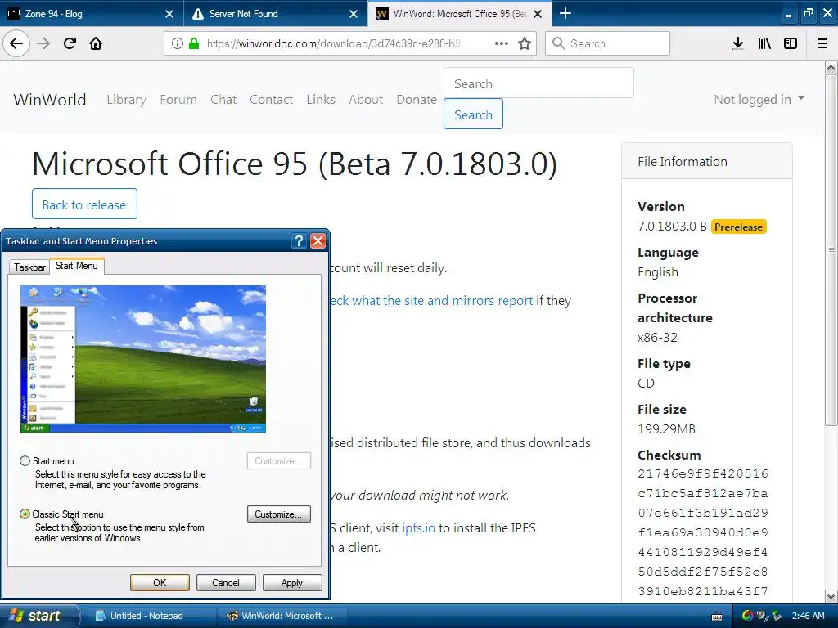
Task: Open the Contact nav link
Action: [x=271, y=99]
